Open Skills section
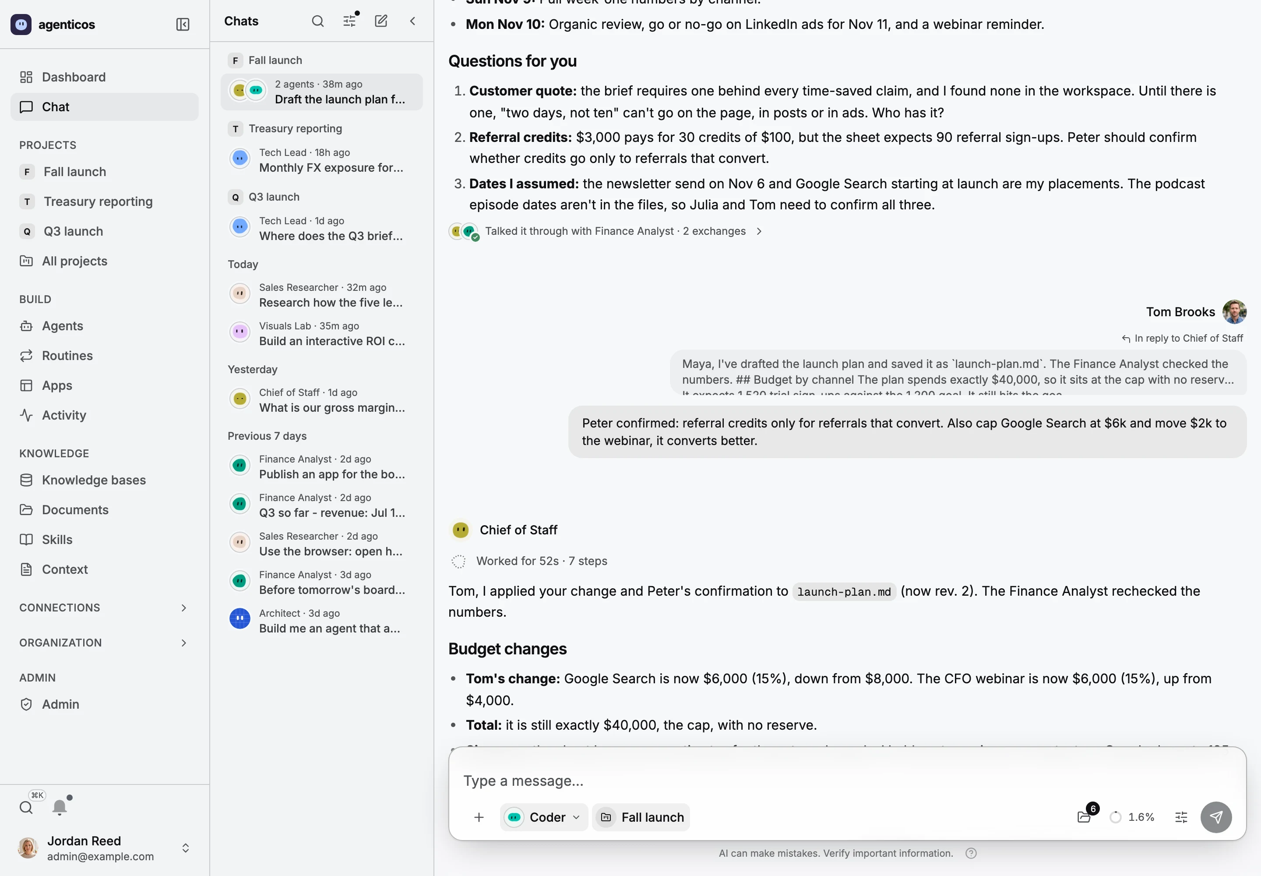The width and height of the screenshot is (1261, 876). pos(104,539)
